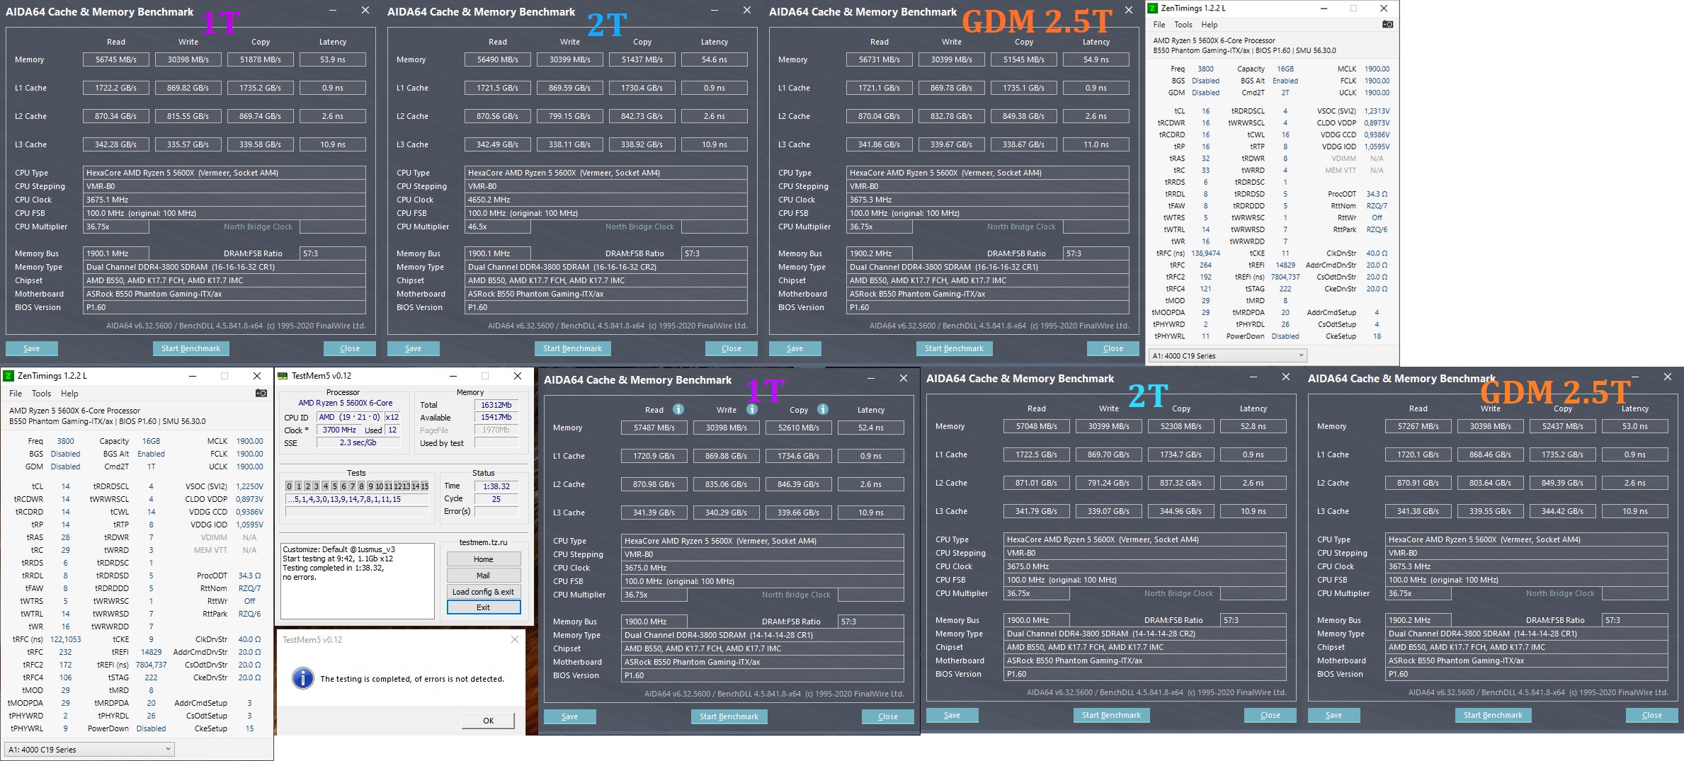Save results in the AIDA64 window reading 56745 MB/s
The image size is (1684, 761).
click(x=32, y=348)
